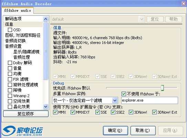Click the 抖动: -21 ms text
The height and width of the screenshot is (138, 187).
click(x=65, y=62)
